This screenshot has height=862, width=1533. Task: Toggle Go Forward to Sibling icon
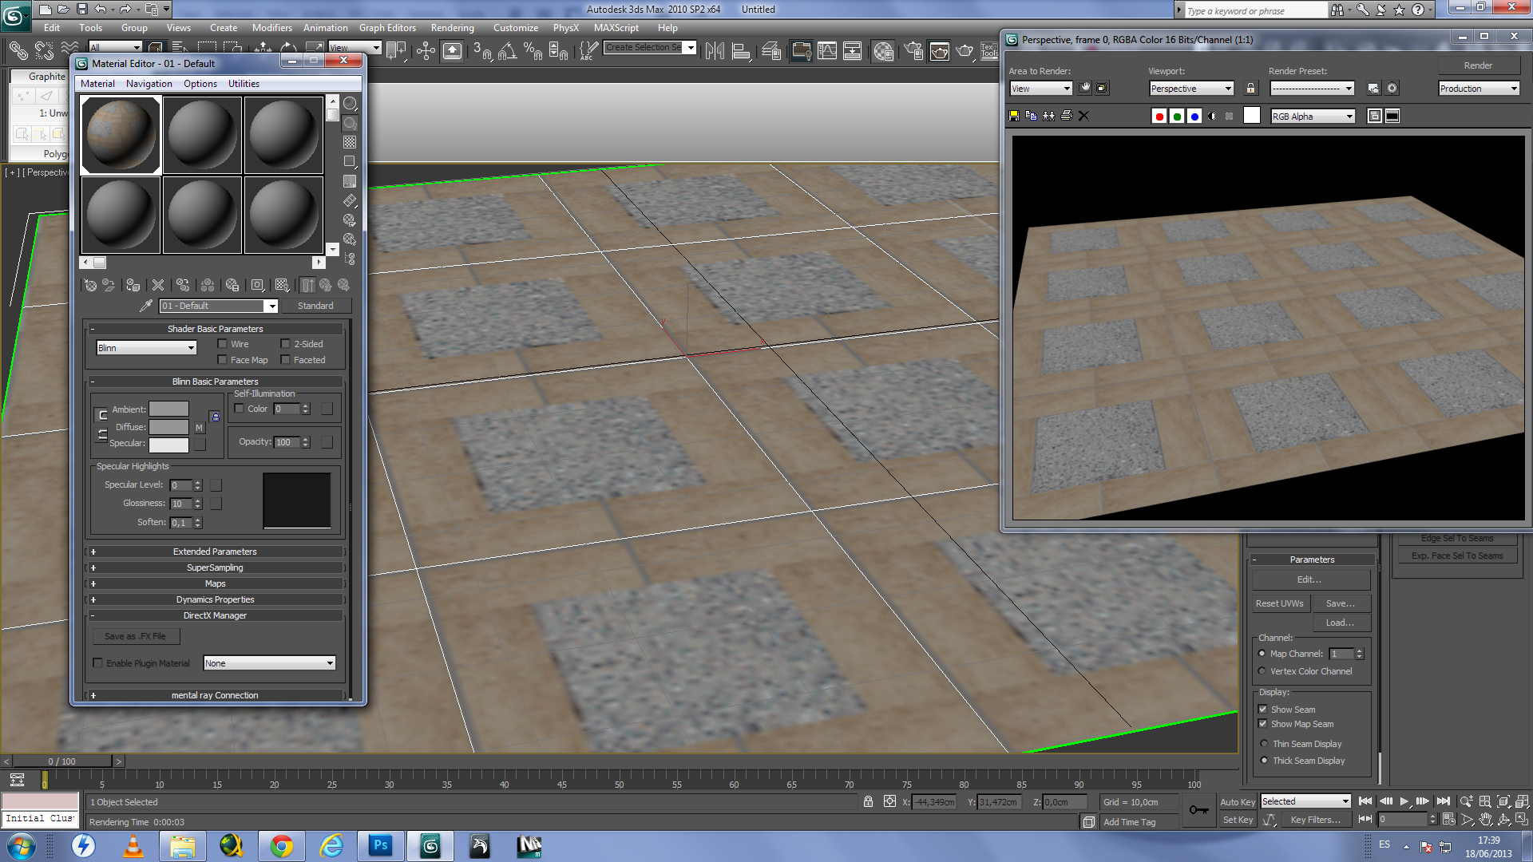[344, 285]
